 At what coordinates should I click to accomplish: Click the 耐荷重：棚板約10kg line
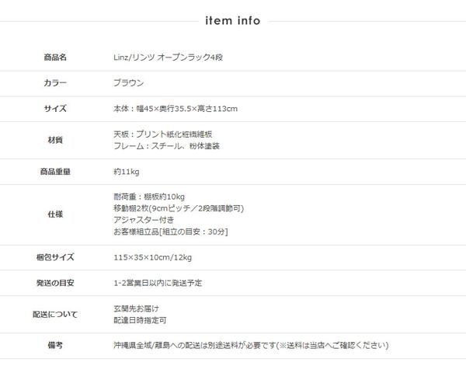pyautogui.click(x=148, y=196)
